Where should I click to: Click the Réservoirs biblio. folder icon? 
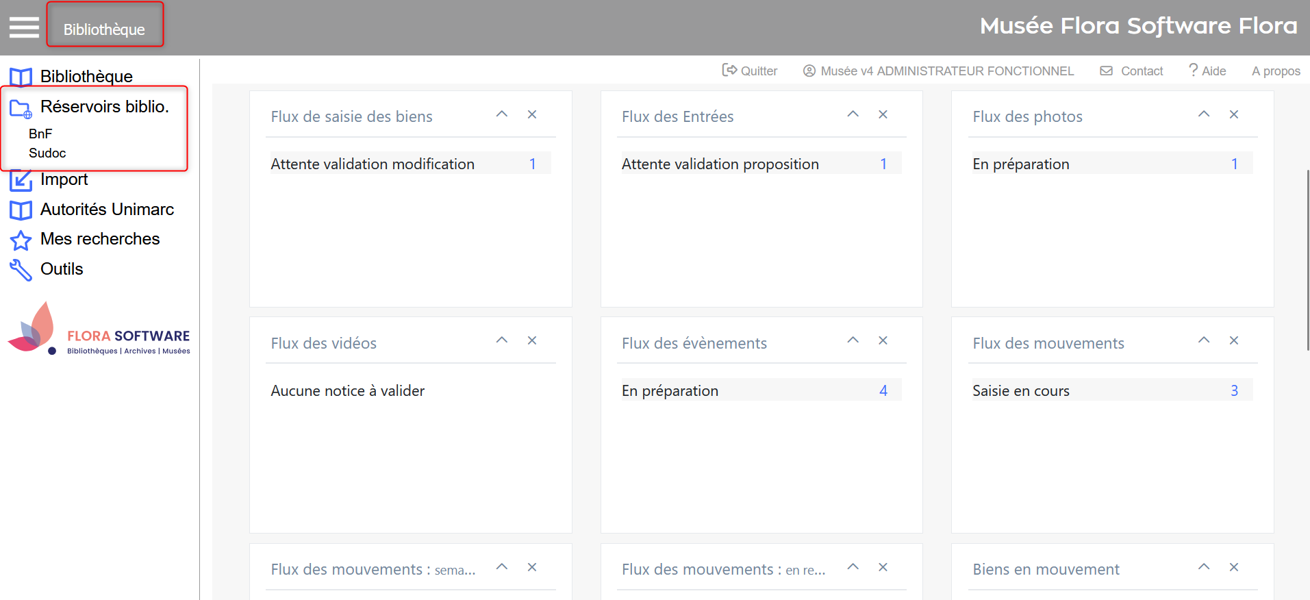coord(21,108)
